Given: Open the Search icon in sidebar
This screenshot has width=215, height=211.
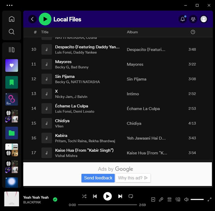Looking at the screenshot, I should (11, 32).
